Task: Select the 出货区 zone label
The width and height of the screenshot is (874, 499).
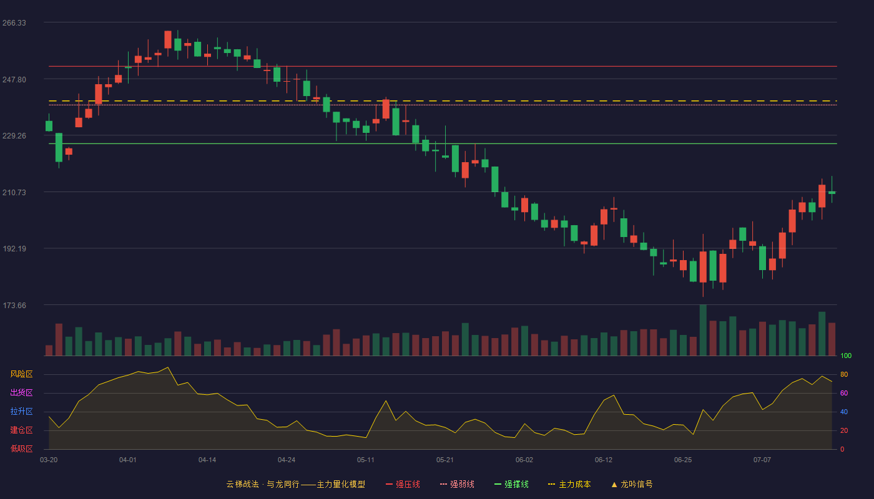Action: (x=21, y=393)
